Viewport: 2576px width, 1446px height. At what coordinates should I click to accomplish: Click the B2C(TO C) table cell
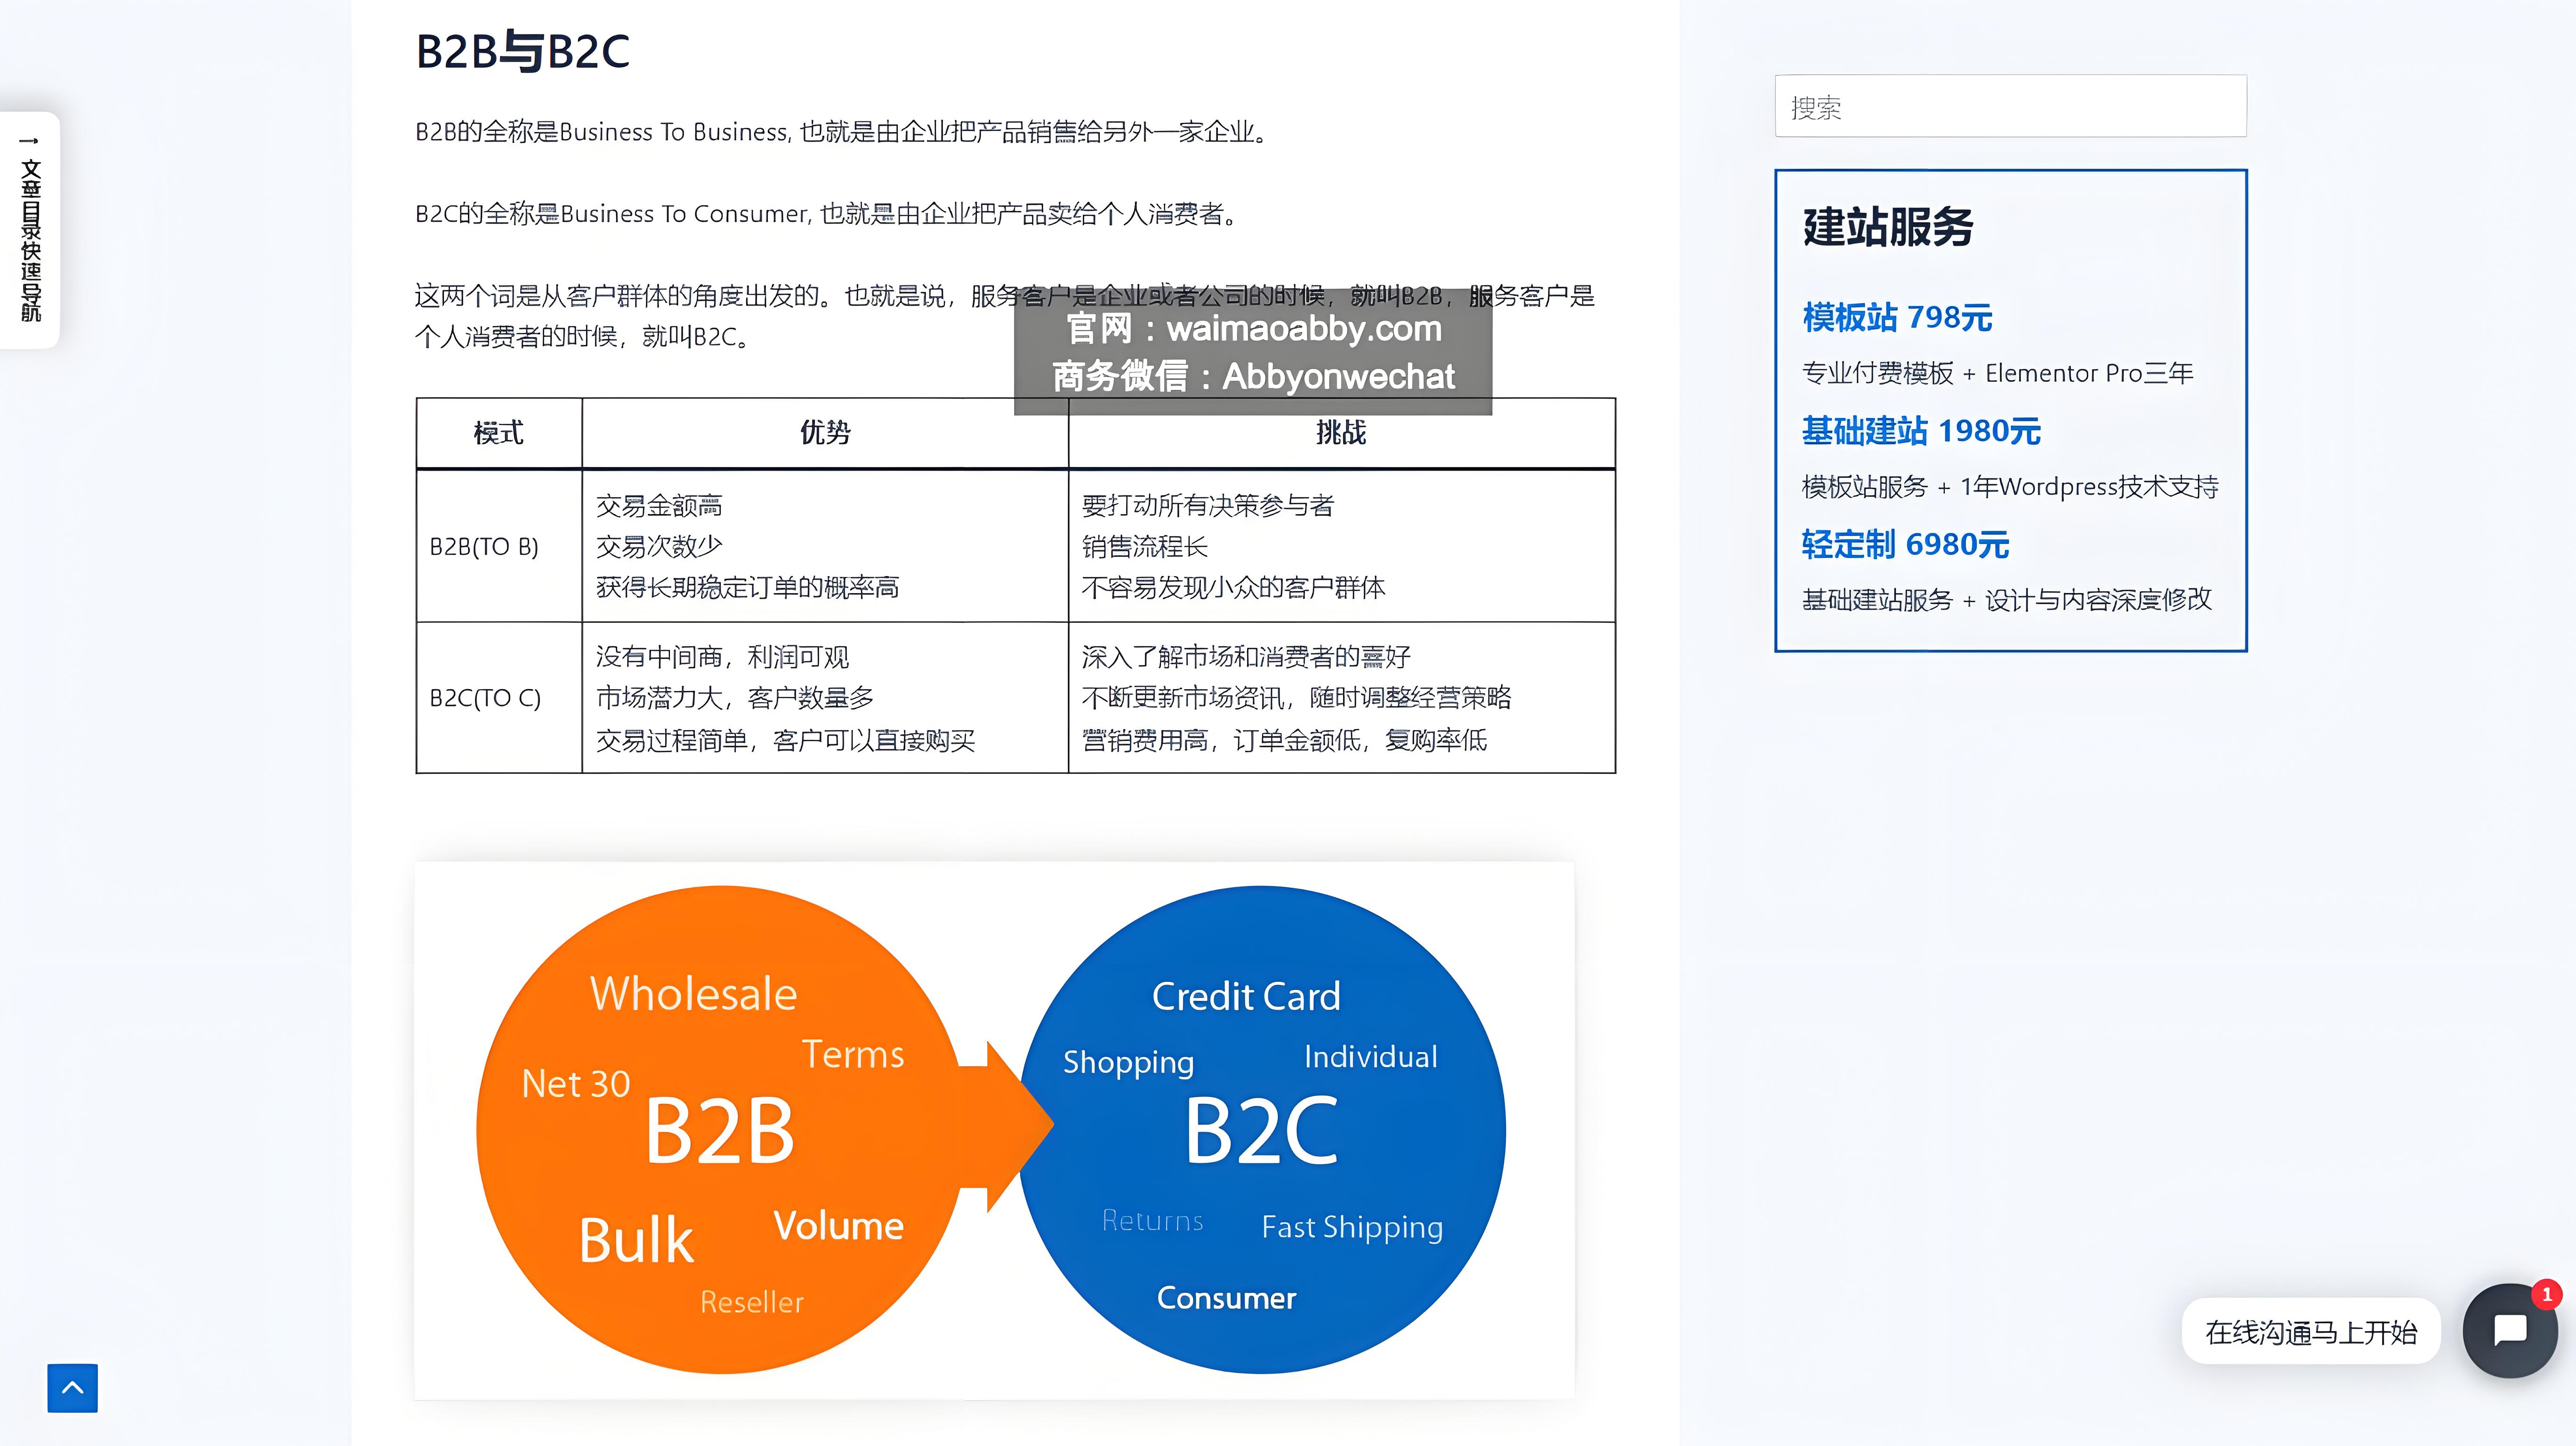498,698
